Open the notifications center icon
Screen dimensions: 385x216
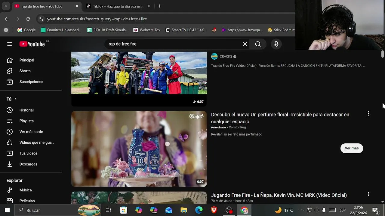[375, 210]
